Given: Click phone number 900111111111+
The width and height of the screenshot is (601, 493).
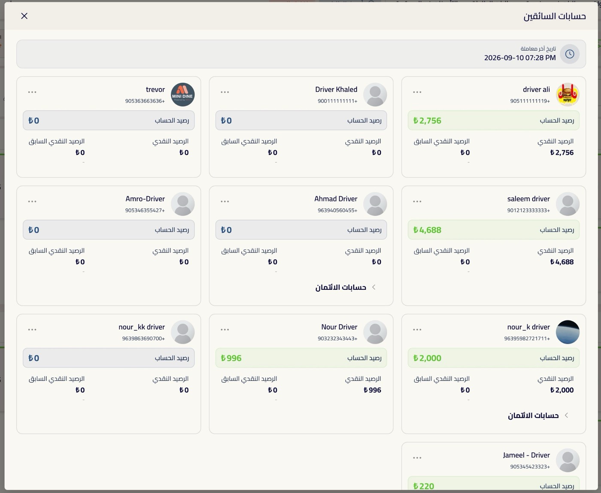Looking at the screenshot, I should coord(337,101).
